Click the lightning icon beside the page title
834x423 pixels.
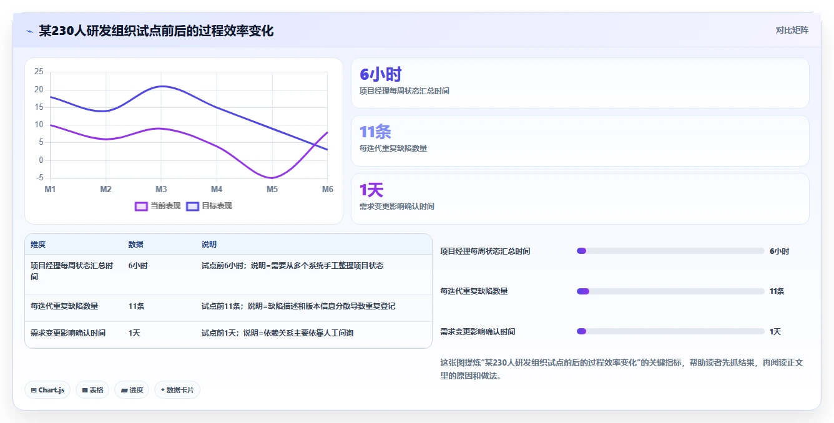pos(30,31)
